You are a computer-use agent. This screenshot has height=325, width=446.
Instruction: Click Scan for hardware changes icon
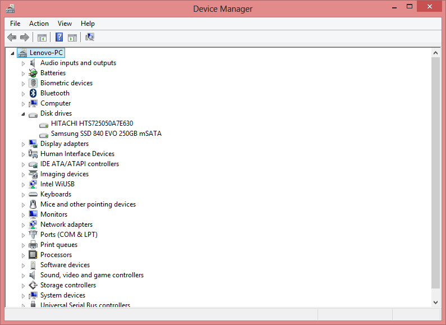point(90,37)
